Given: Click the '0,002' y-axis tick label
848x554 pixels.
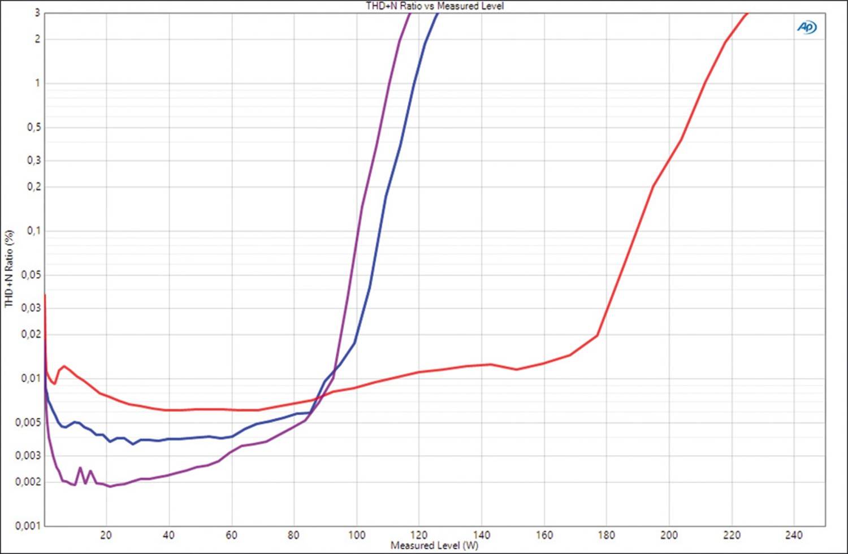Looking at the screenshot, I should coord(28,482).
